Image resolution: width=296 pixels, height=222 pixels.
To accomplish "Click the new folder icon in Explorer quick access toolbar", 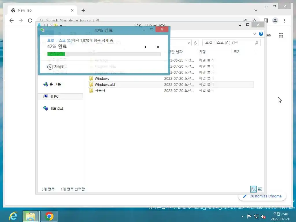I will pyautogui.click(x=55, y=25).
